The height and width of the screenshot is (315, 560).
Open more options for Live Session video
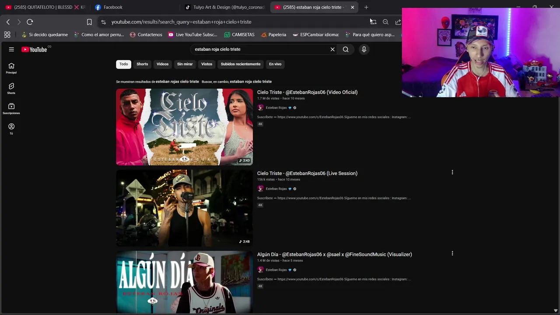pos(452,172)
